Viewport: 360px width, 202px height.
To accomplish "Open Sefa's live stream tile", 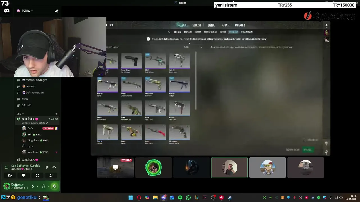I will pos(115,167).
